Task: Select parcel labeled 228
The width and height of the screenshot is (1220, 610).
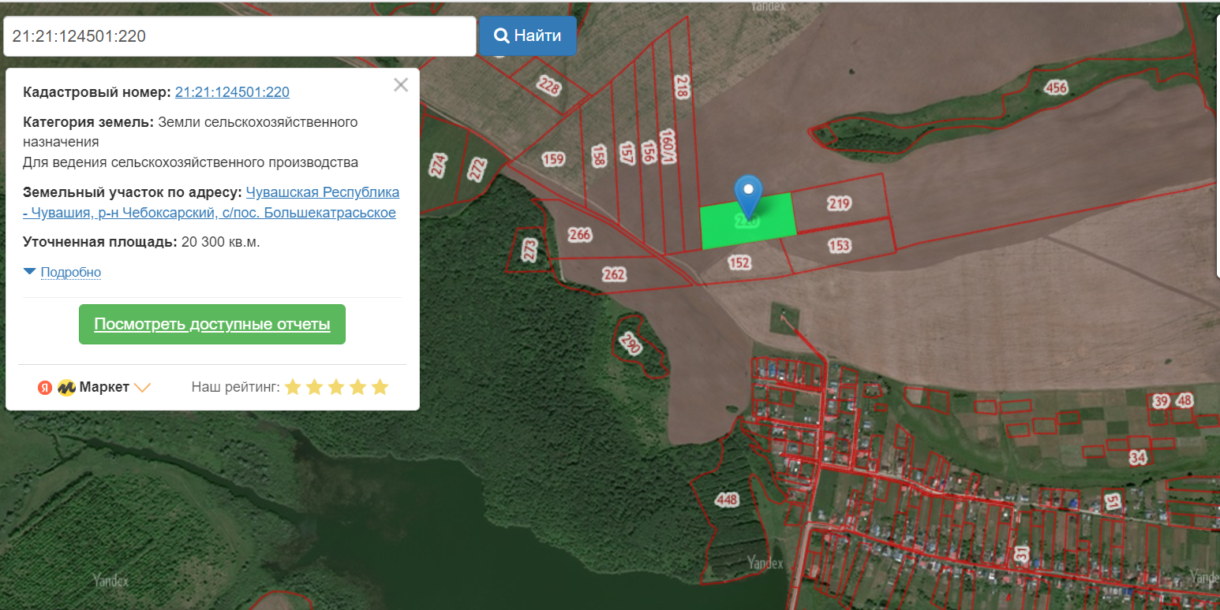Action: pyautogui.click(x=548, y=85)
